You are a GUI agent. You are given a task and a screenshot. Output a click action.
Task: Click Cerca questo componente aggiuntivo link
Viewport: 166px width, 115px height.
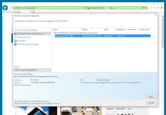point(110,82)
